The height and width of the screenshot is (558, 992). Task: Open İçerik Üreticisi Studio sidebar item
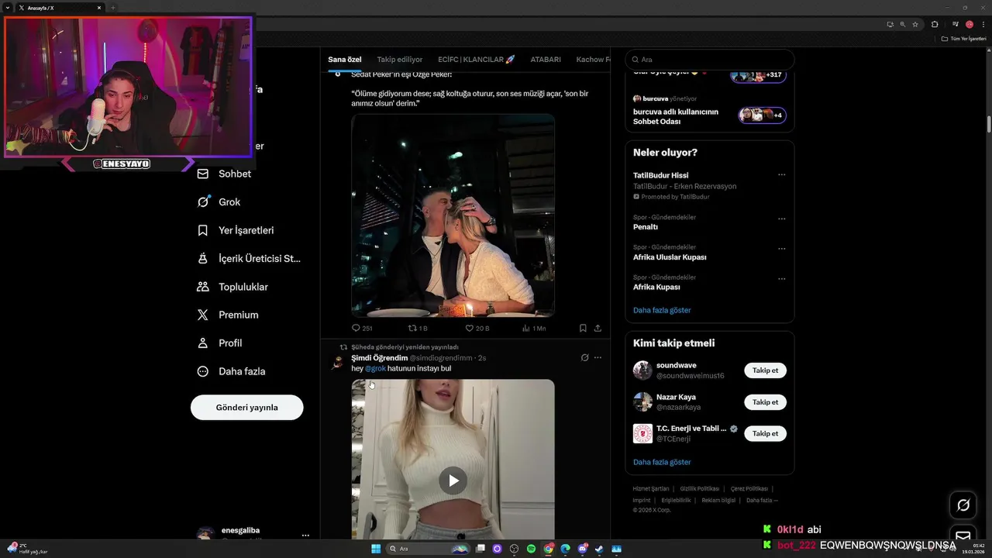(249, 259)
